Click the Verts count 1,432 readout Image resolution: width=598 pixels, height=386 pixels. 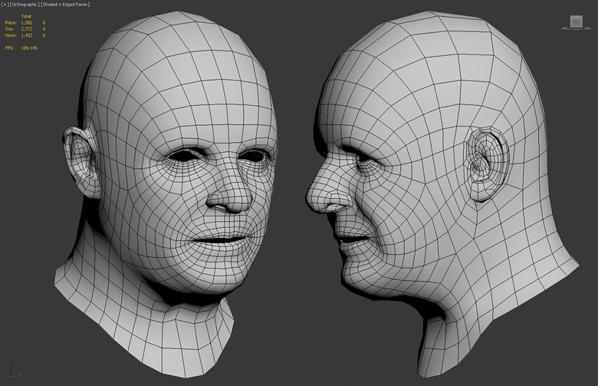[26, 35]
